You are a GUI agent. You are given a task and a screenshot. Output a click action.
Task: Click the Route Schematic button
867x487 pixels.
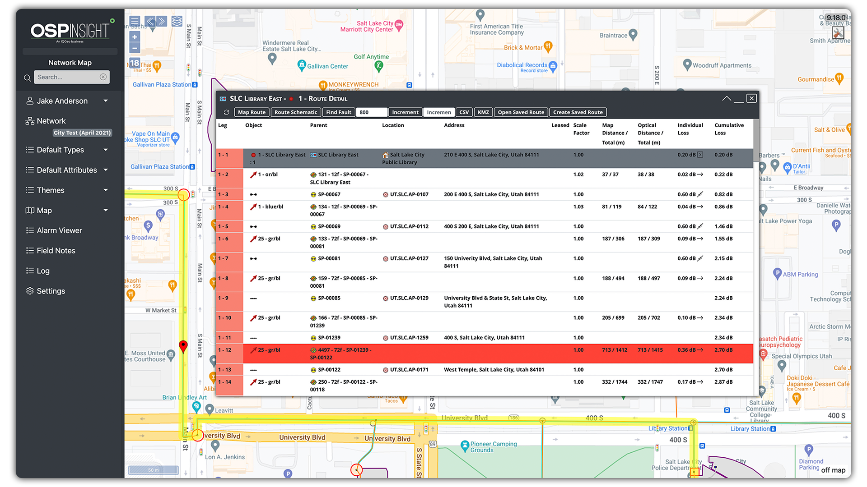point(296,112)
